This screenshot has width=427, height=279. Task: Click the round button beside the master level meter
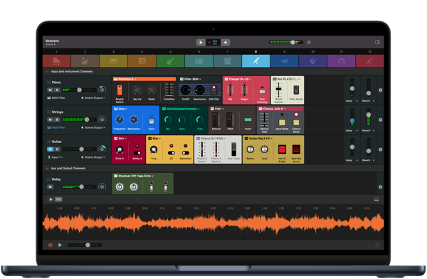309,42
